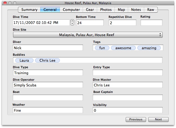
Task: Select the 'fun' tag token
Action: pyautogui.click(x=102, y=48)
